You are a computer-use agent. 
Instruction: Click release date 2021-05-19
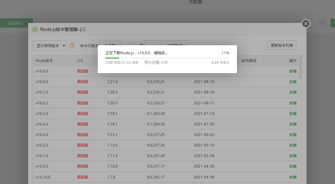coord(204,145)
